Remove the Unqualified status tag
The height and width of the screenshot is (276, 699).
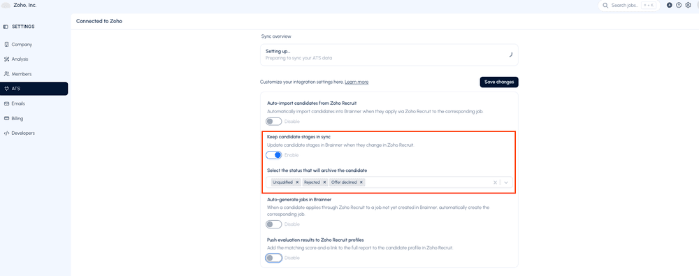(x=297, y=182)
